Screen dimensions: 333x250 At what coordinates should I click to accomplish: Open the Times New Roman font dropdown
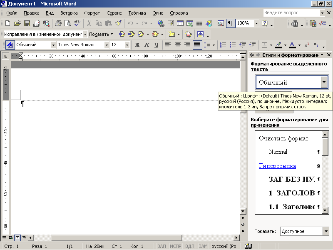[x=107, y=45]
